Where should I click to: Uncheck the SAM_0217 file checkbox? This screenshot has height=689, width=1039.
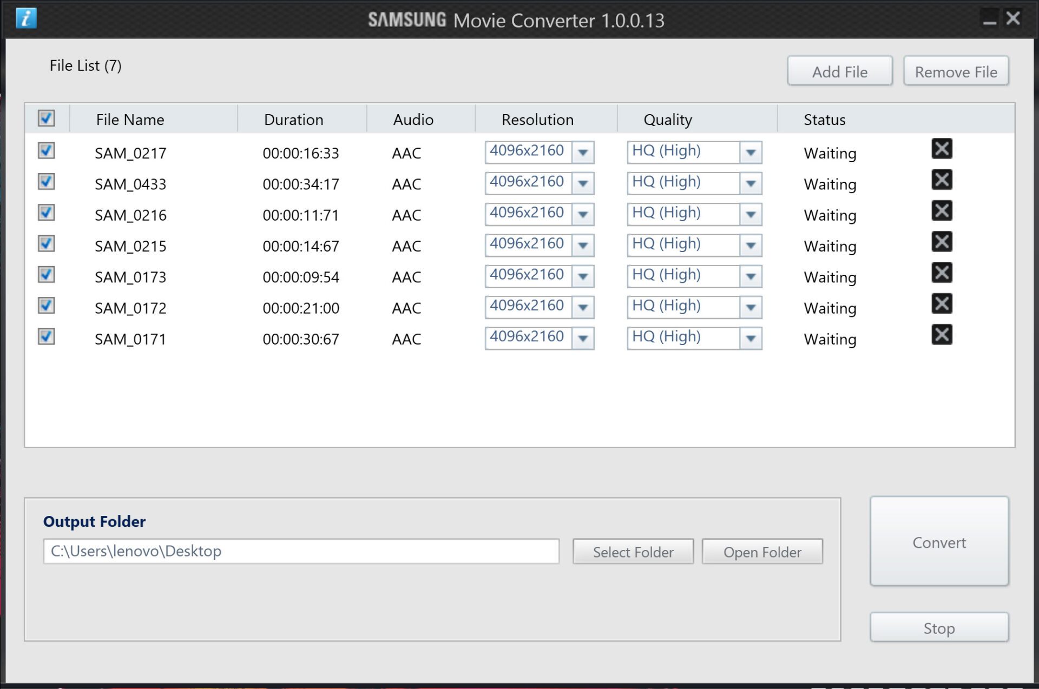coord(47,150)
